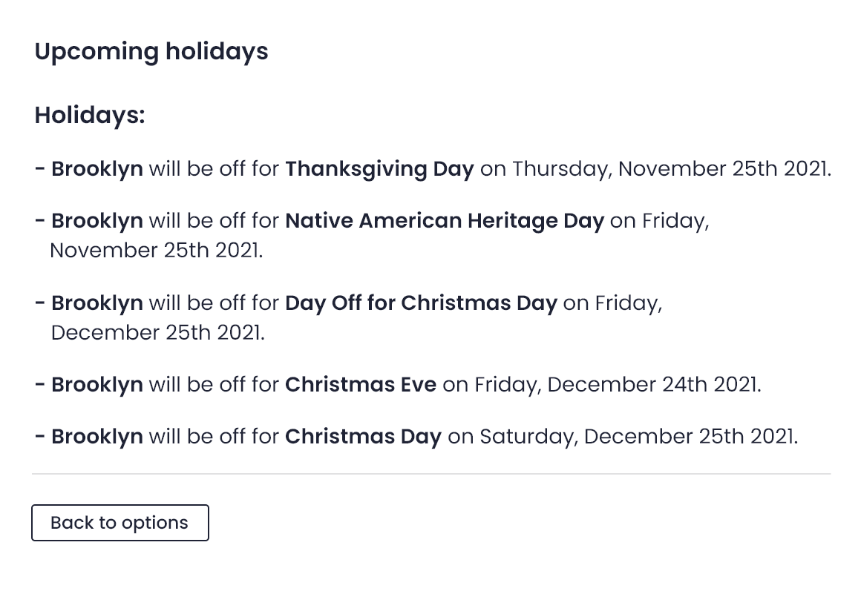
Task: Click Brooklyn in the Christmas Eve entry
Action: click(97, 385)
